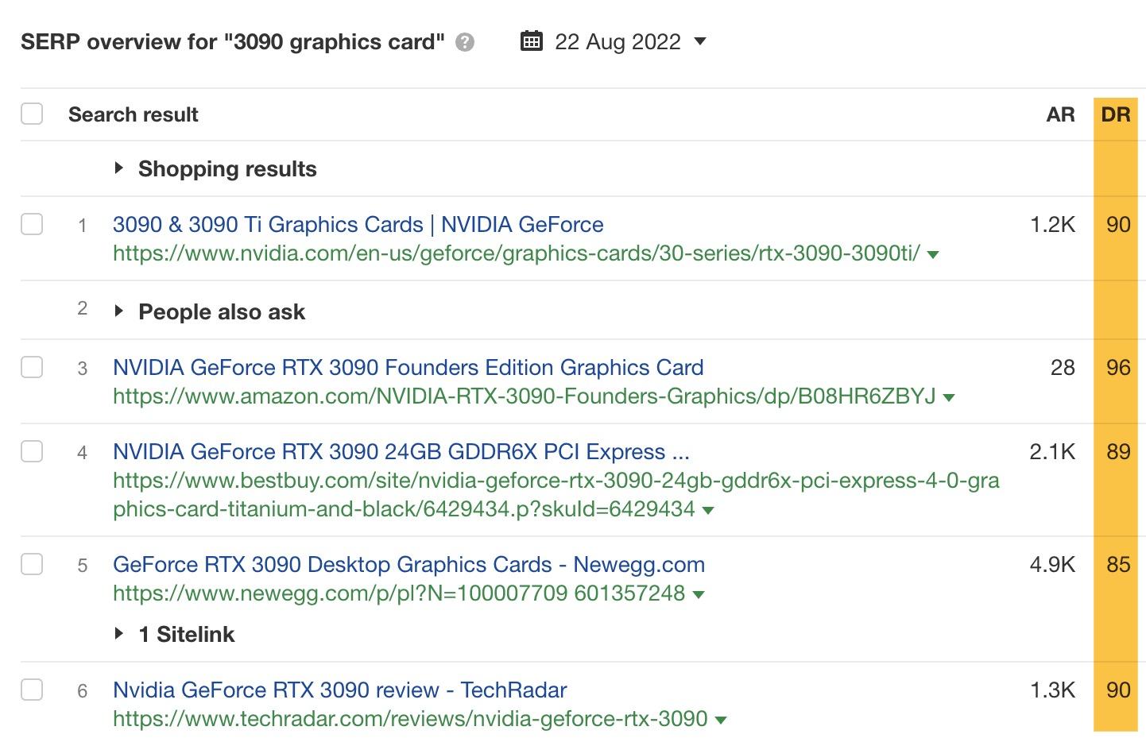This screenshot has height=742, width=1146.
Task: Open the GeForce RTX 3090 Newegg.com link
Action: [408, 564]
